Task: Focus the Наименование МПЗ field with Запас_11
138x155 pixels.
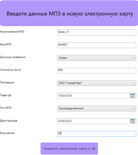Action: tap(97, 32)
